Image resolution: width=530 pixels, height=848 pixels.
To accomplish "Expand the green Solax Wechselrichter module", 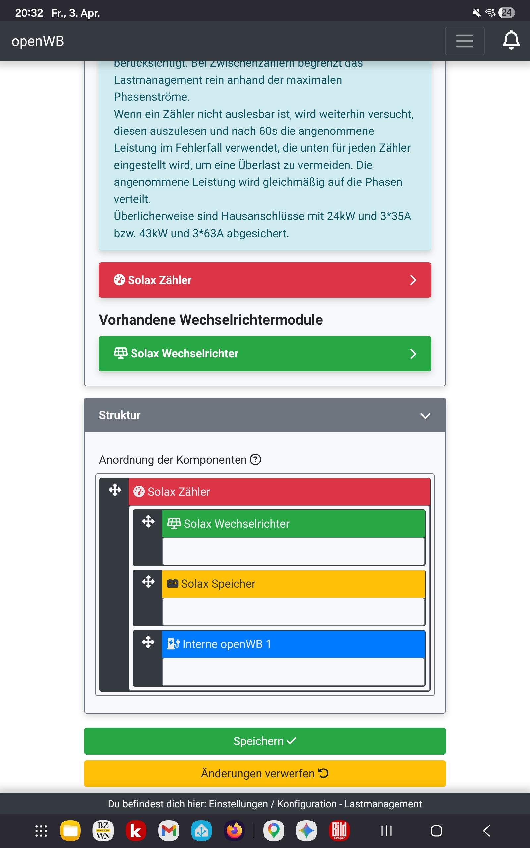I will [265, 353].
